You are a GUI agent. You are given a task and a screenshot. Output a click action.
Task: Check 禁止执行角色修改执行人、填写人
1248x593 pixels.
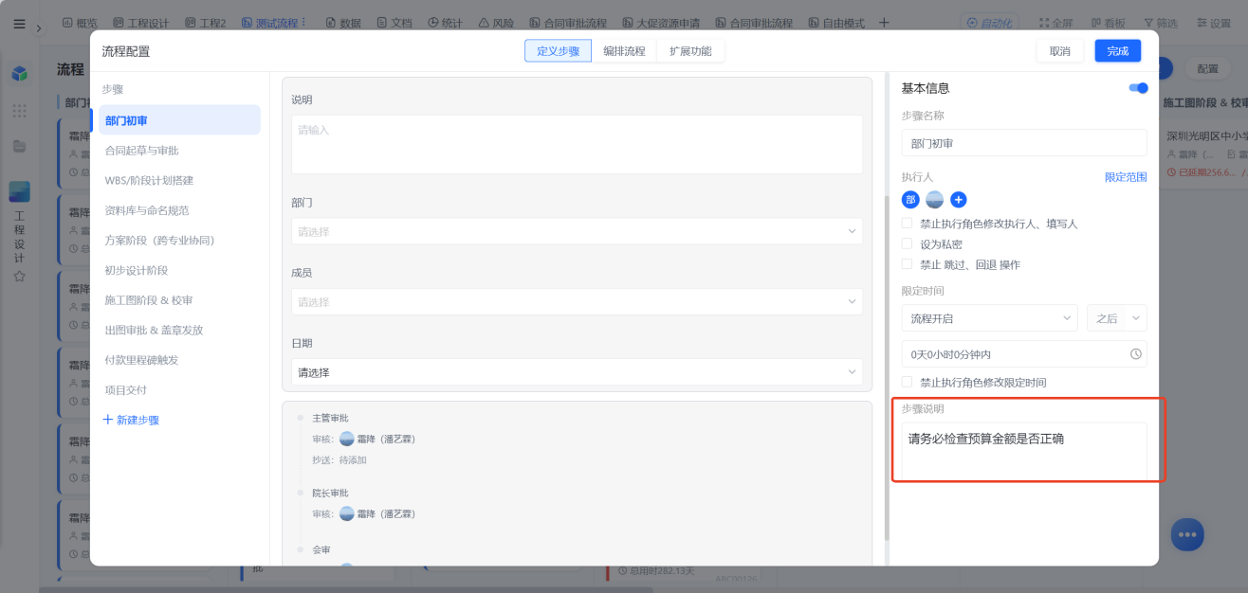click(908, 224)
